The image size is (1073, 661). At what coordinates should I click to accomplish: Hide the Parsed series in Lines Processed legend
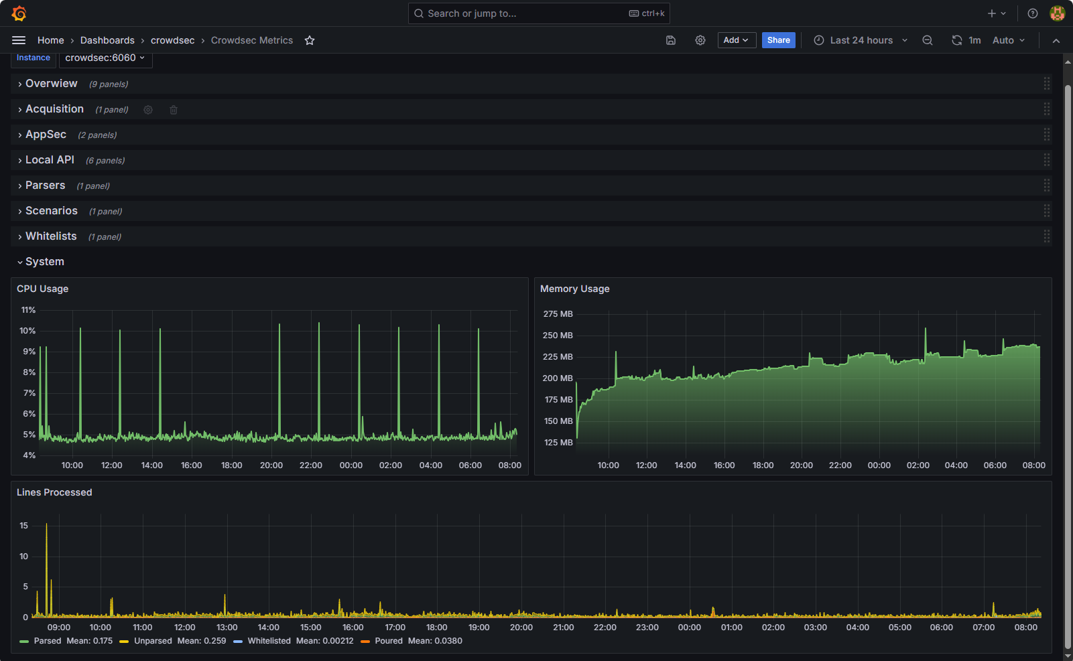[x=48, y=640]
